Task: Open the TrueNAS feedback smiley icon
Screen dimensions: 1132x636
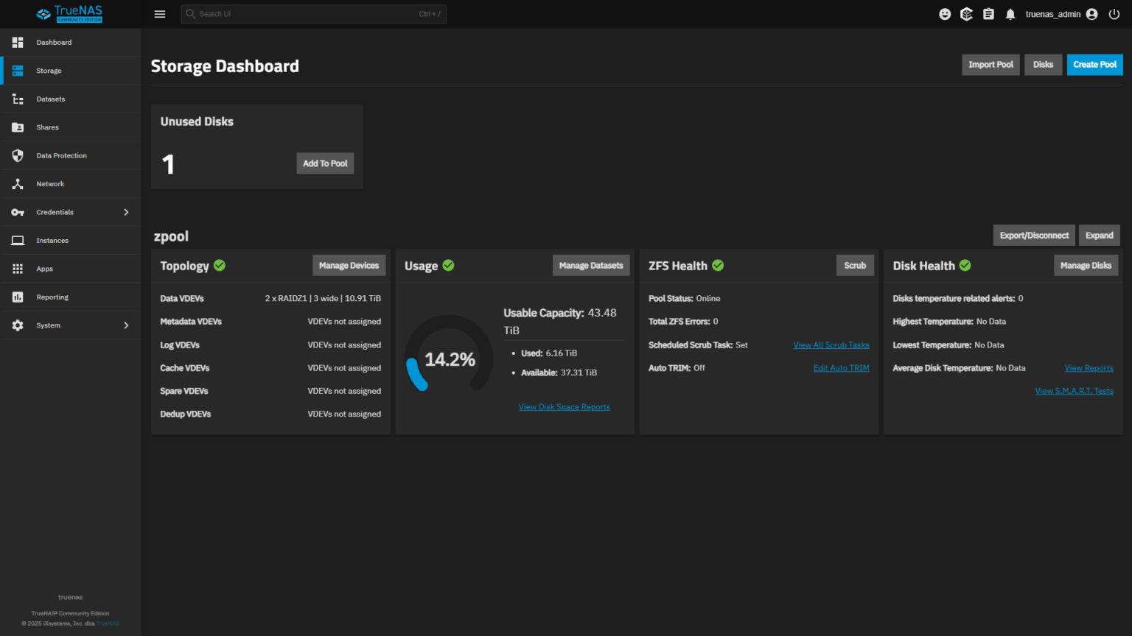Action: [944, 13]
